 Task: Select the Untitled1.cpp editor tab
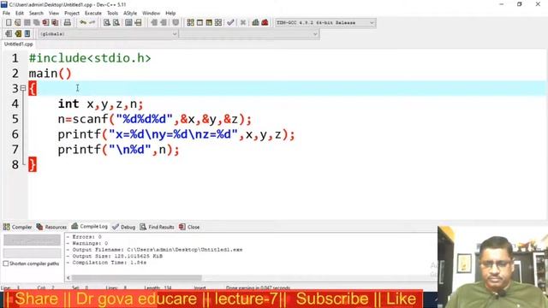coord(18,44)
